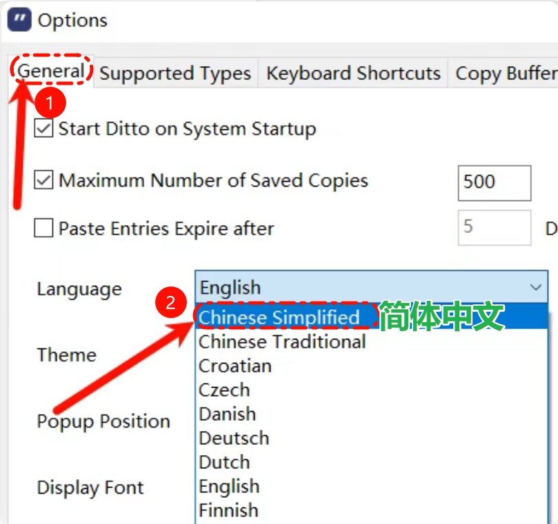
Task: Select Chinese Simplified from the language list
Action: point(371,317)
